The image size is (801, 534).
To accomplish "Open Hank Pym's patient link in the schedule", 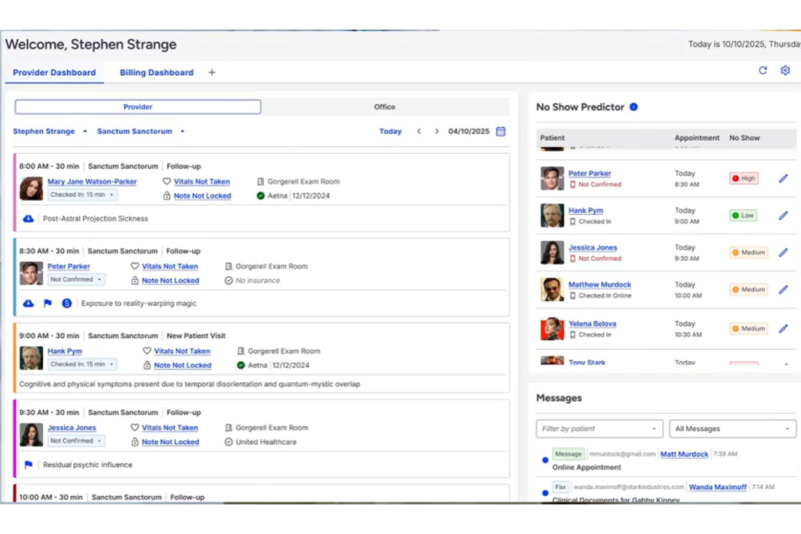I will coord(64,351).
